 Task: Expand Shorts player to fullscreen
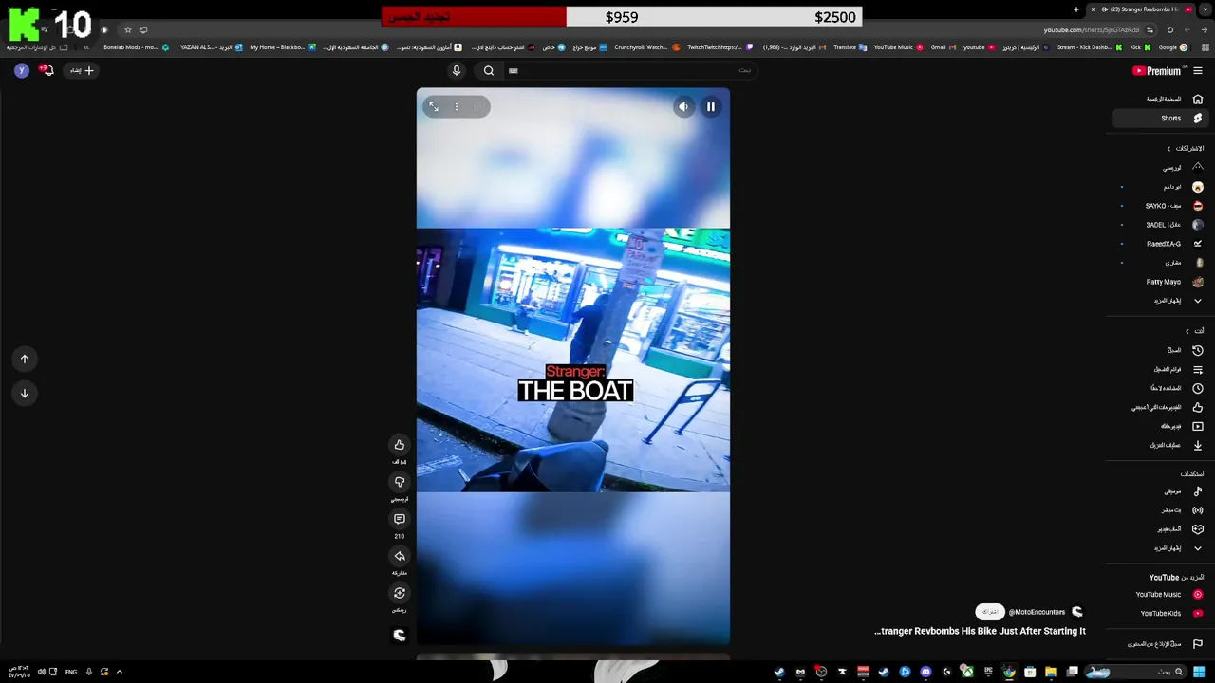434,107
